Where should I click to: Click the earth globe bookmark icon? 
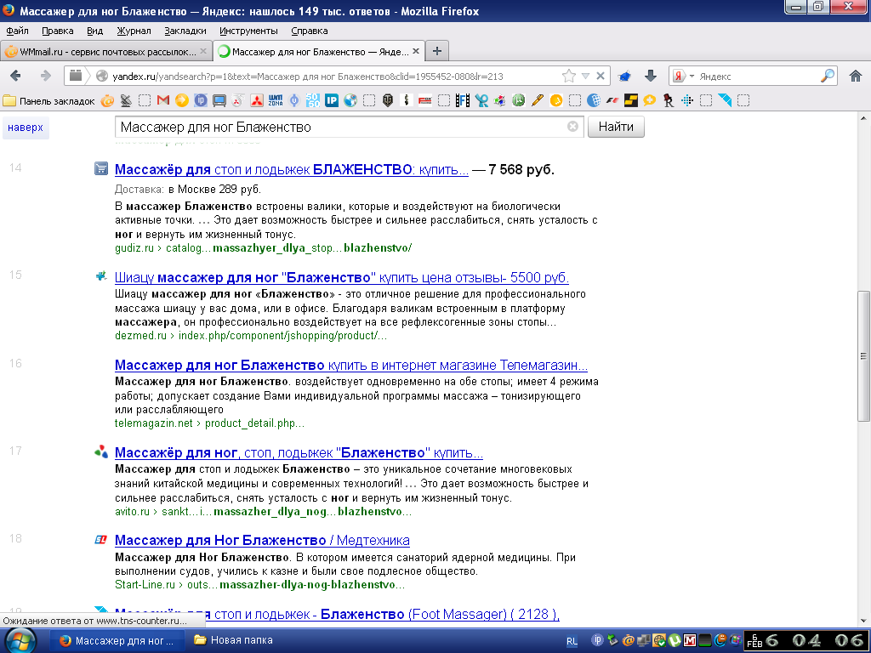click(x=350, y=100)
